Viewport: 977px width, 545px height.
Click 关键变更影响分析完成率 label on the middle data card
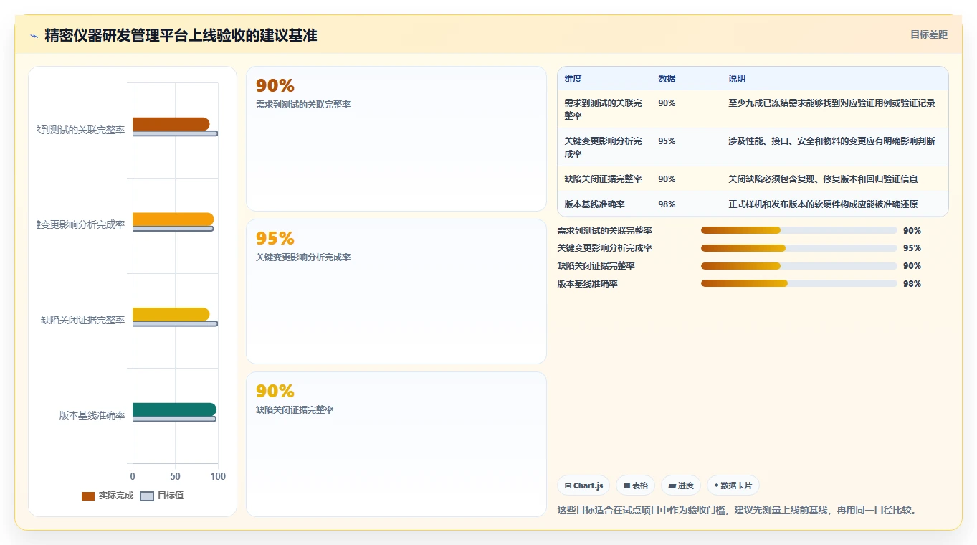[x=303, y=257]
